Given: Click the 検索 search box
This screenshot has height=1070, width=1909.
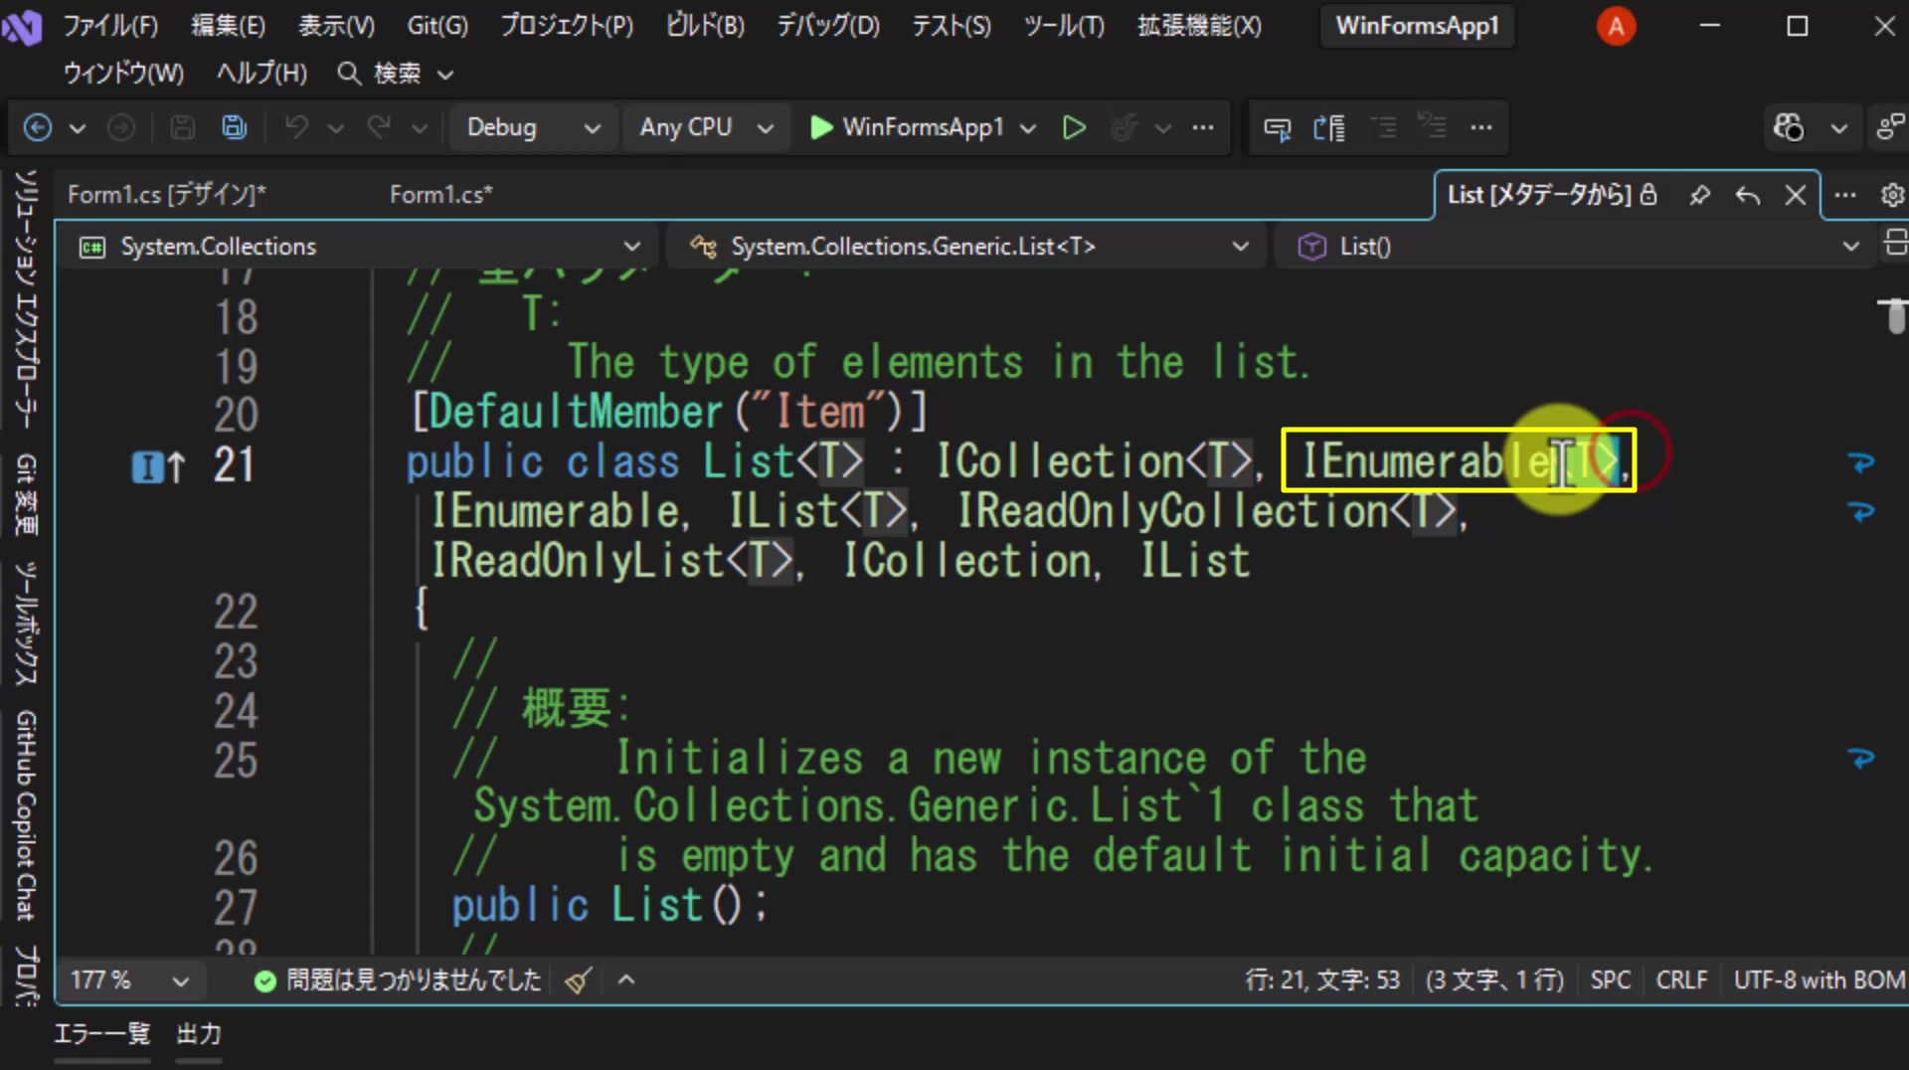Looking at the screenshot, I should tap(395, 74).
